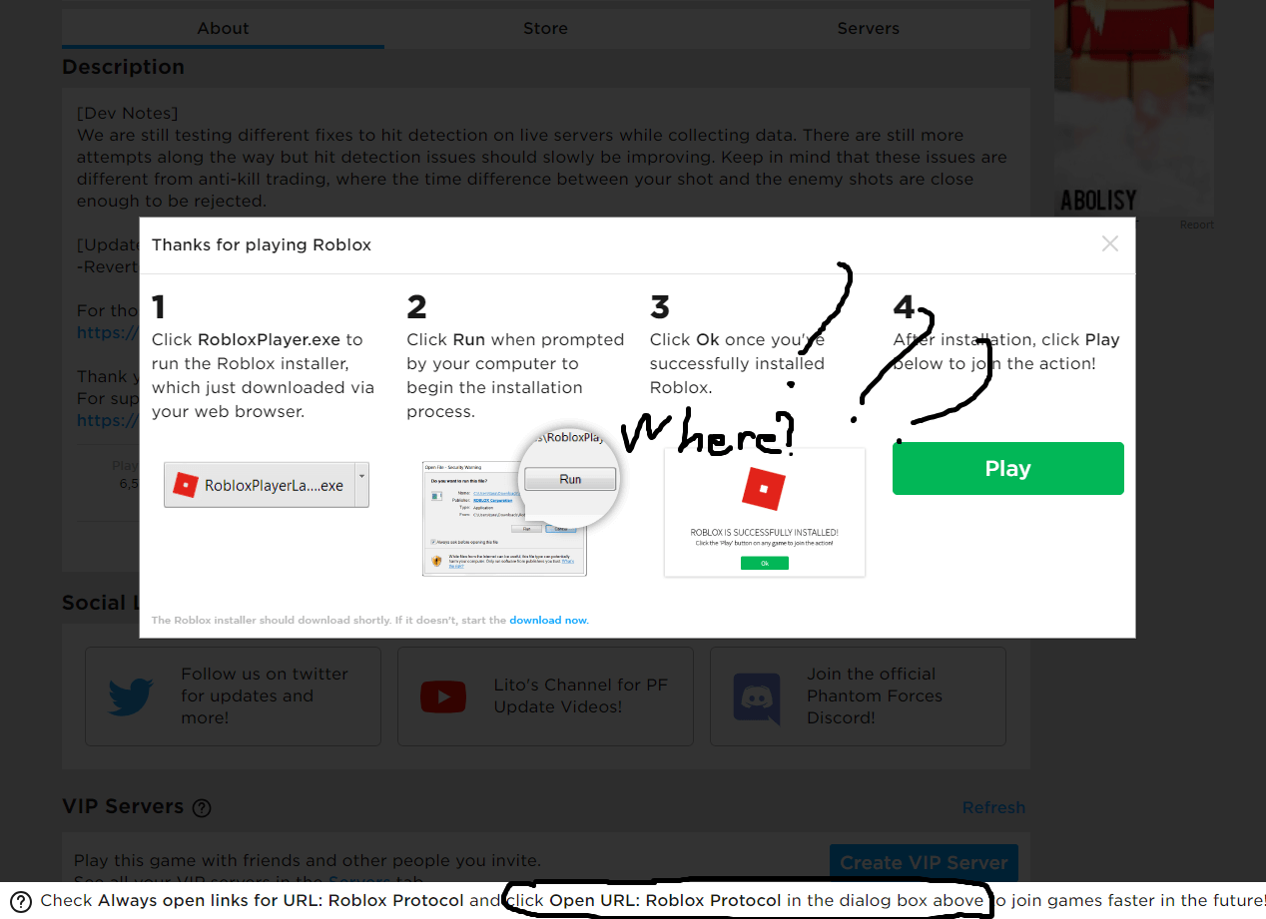Screen dimensions: 1266x919
Task: Click the Thanks for playing Roblox title
Action: [x=262, y=244]
